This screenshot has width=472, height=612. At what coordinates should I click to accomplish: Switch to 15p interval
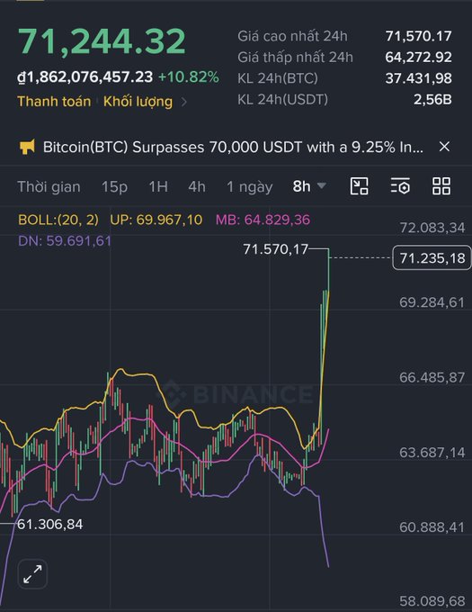(114, 187)
